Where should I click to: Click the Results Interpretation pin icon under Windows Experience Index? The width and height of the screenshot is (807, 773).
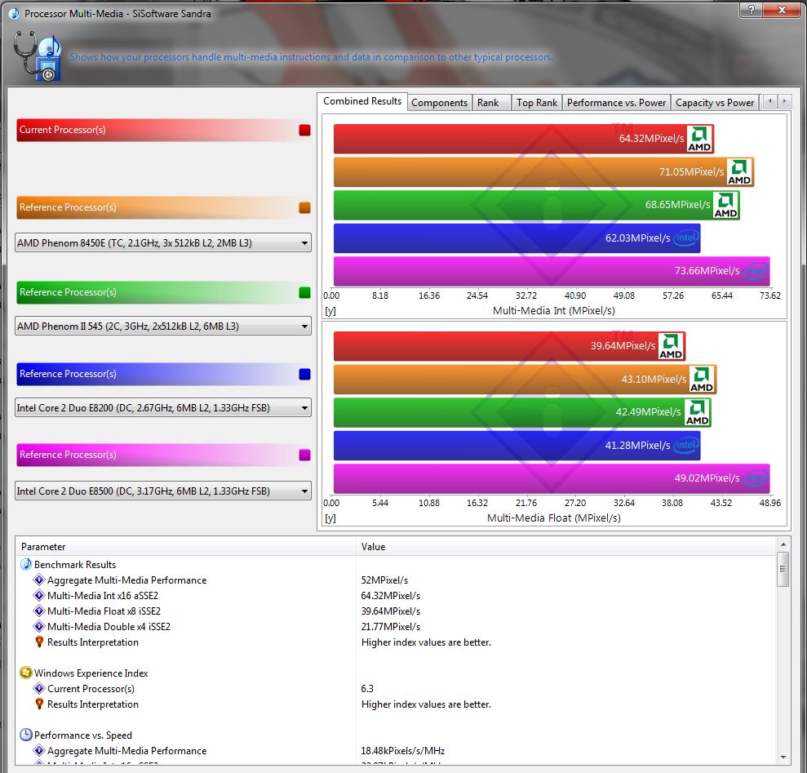coord(39,704)
